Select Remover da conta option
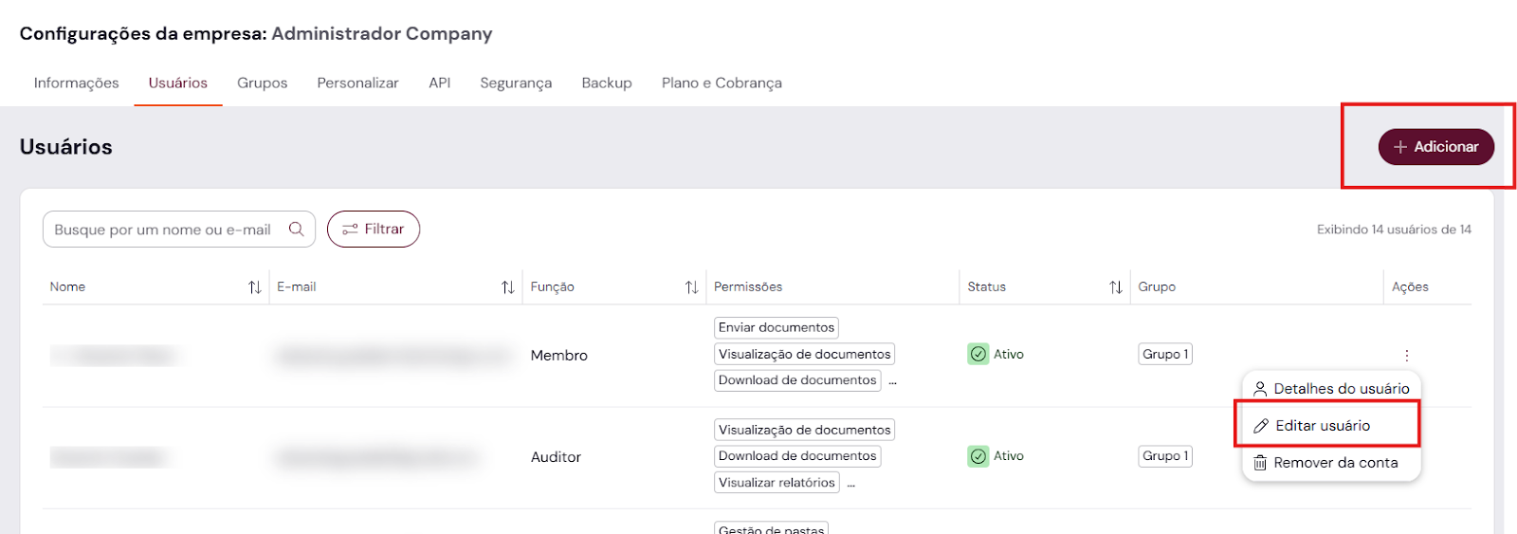Viewport: 1517px width, 534px height. (1326, 463)
